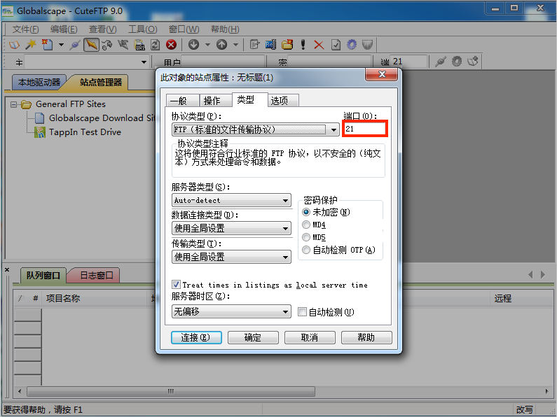Click the Quick Connect port field showing 21
Image resolution: width=557 pixels, height=417 pixels.
tap(408, 62)
